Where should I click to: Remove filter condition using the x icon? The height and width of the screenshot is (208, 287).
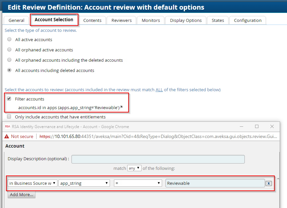269,183
